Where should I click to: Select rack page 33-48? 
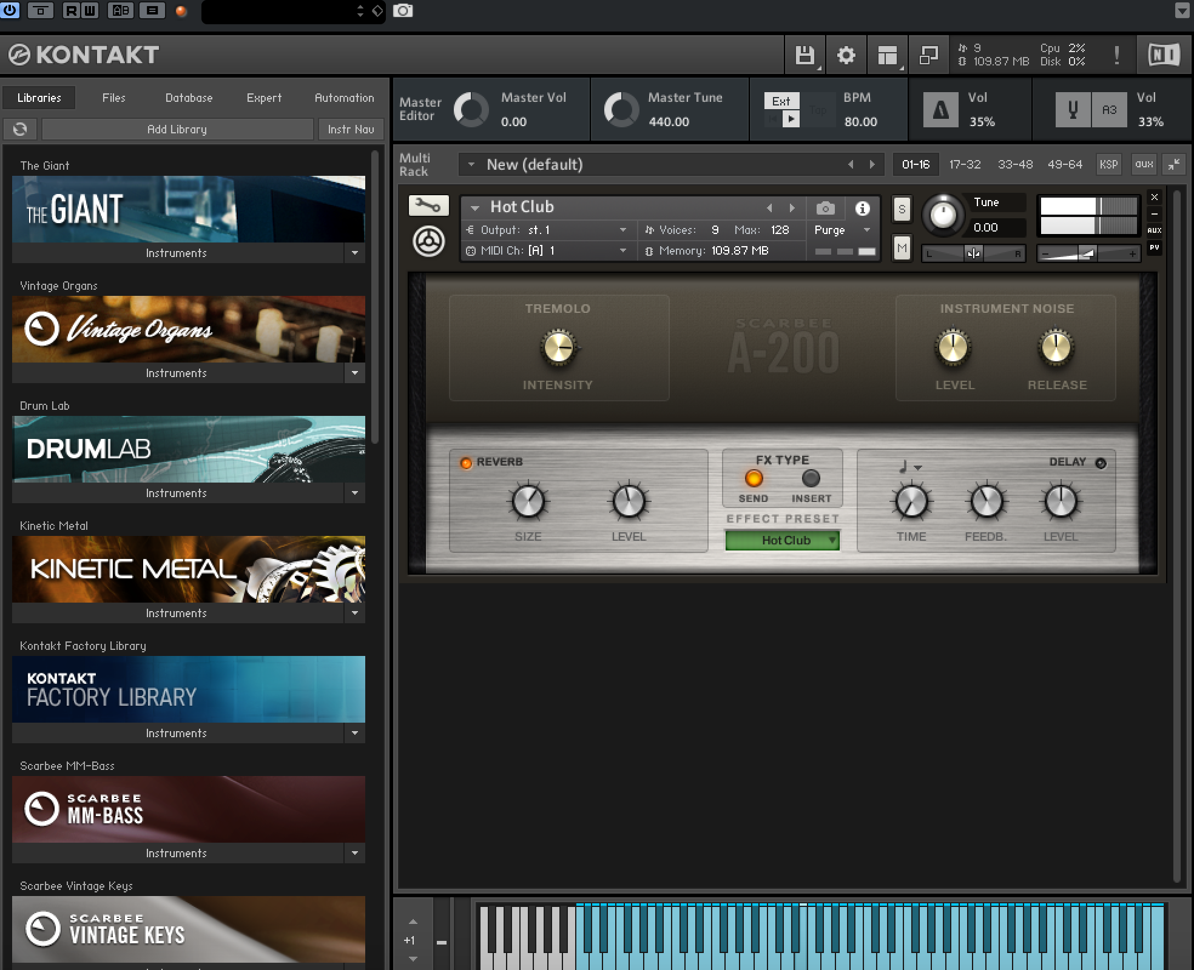(x=1015, y=164)
